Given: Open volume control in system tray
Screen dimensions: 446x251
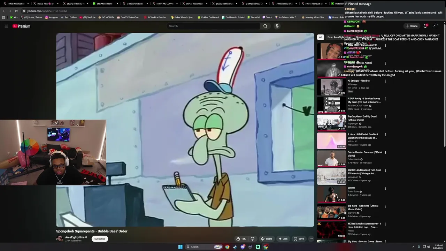Looking at the screenshot, I should [x=429, y=247].
